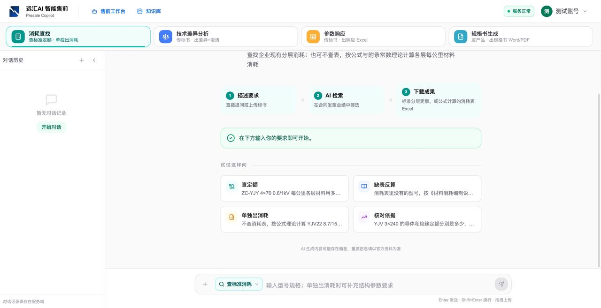Open 售前工作台 navigation item
Viewport: 601px width, 308px height.
[108, 11]
